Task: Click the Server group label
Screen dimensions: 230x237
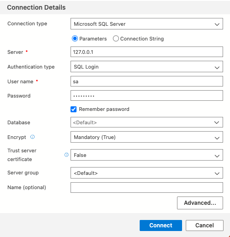Action: click(x=23, y=173)
